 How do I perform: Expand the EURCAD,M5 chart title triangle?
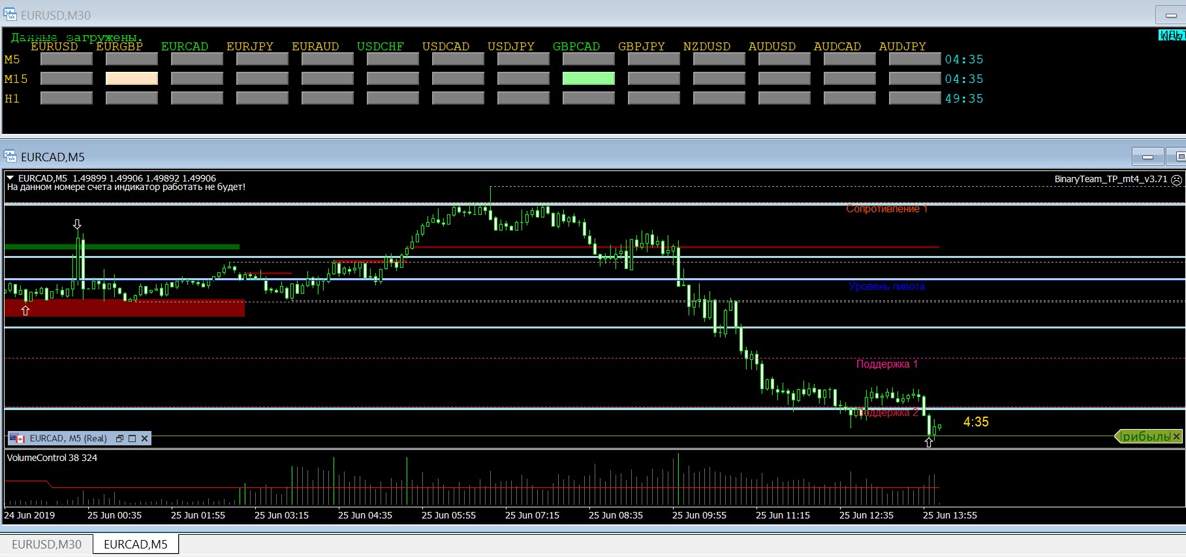coord(10,178)
